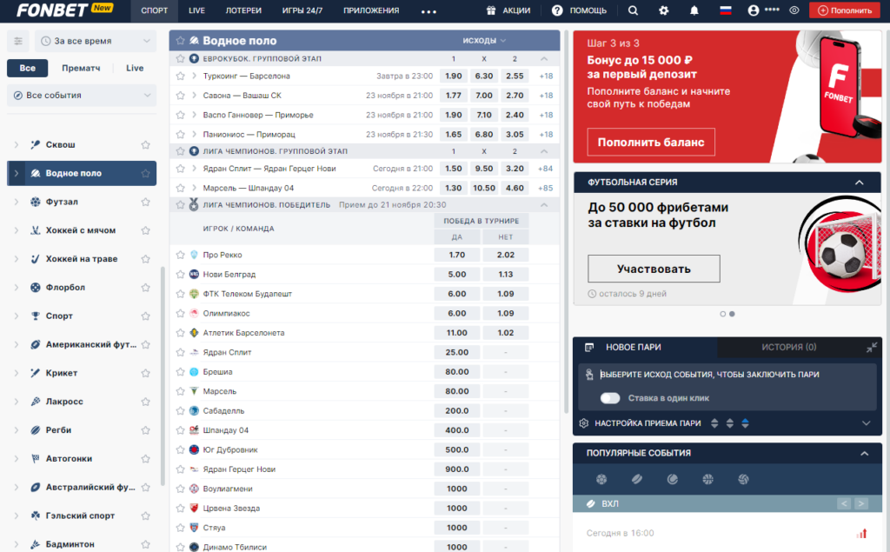The image size is (890, 552).
Task: Click the Пополнить баланс banner button
Action: (x=651, y=142)
